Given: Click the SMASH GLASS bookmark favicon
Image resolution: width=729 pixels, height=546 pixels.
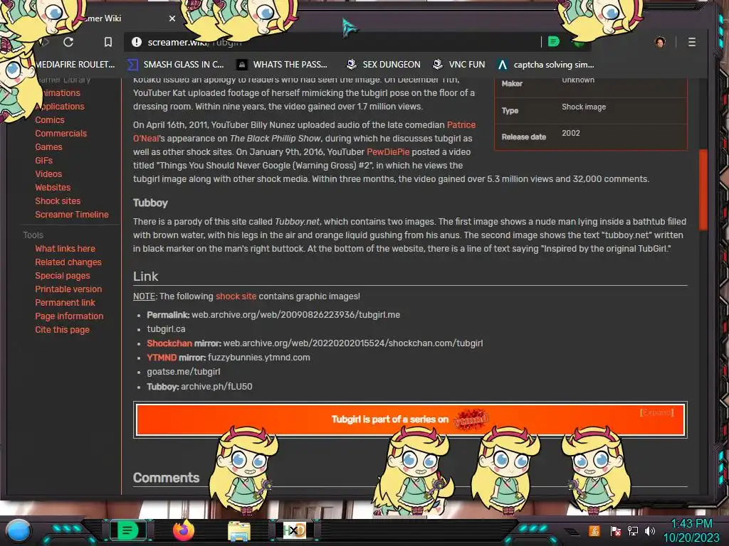Looking at the screenshot, I should [x=132, y=65].
